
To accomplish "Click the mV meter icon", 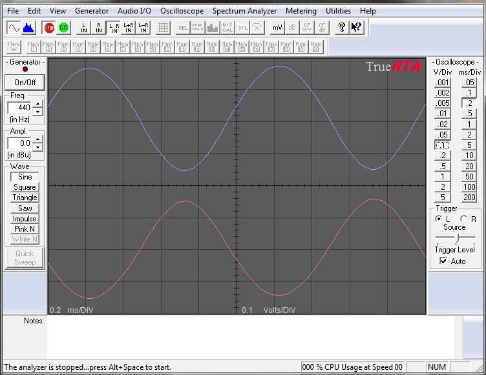I will click(277, 28).
